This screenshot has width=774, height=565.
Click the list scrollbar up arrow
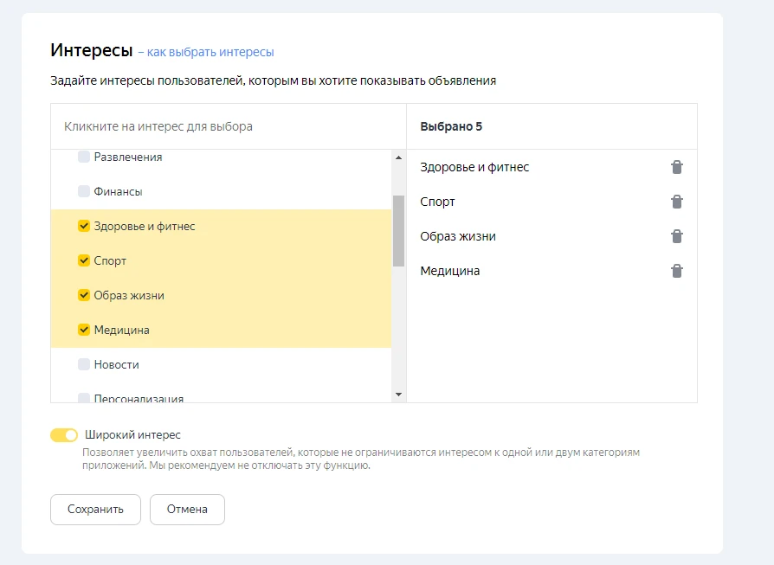point(399,157)
